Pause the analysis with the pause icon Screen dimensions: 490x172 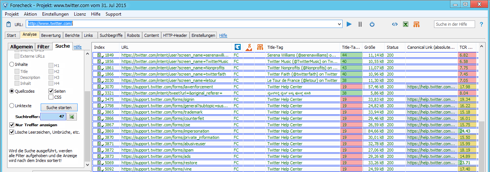pos(360,24)
